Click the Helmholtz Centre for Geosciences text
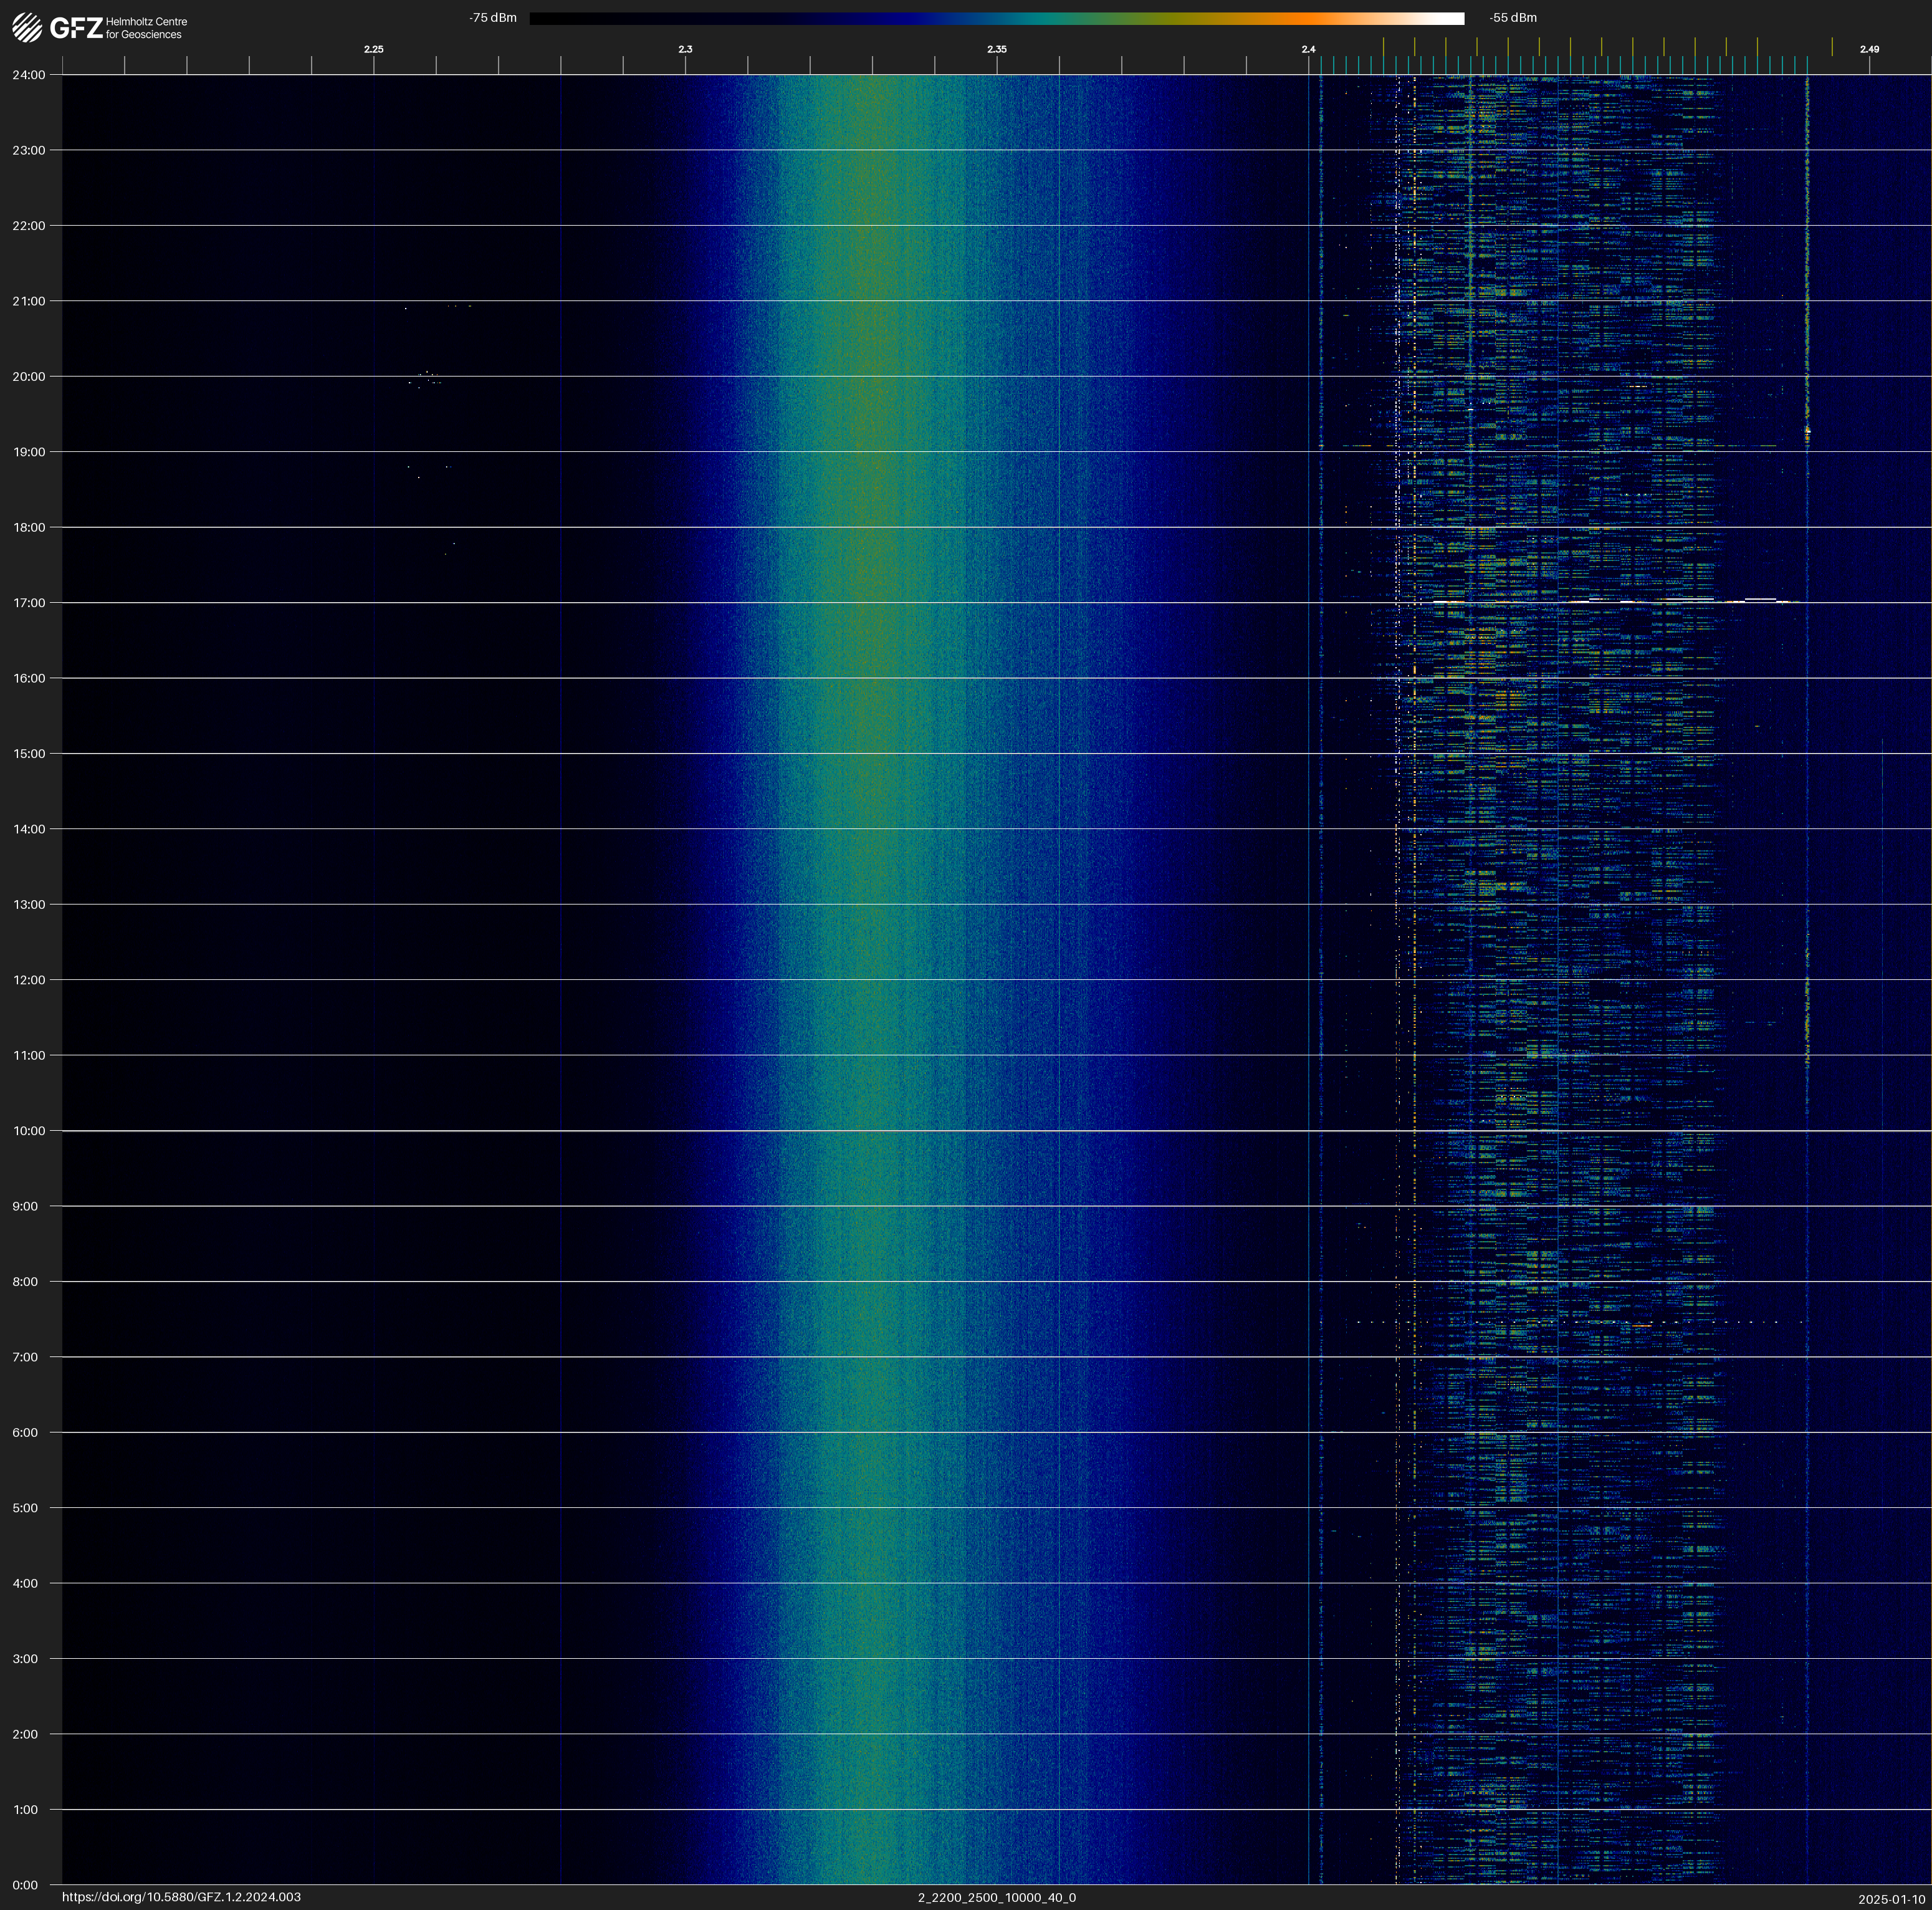This screenshot has height=1910, width=1932. pos(146,28)
